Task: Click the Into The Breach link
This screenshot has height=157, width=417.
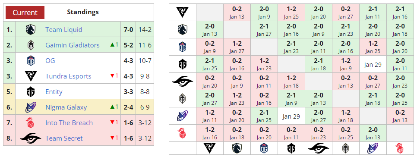Action: (x=69, y=123)
